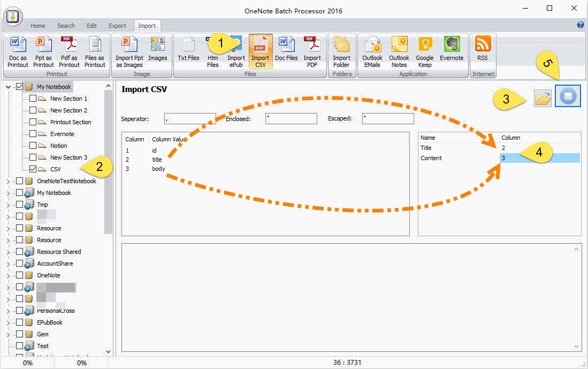Screen dimensions: 588x369
Task: Open the Files as Printout tool
Action: [x=95, y=52]
